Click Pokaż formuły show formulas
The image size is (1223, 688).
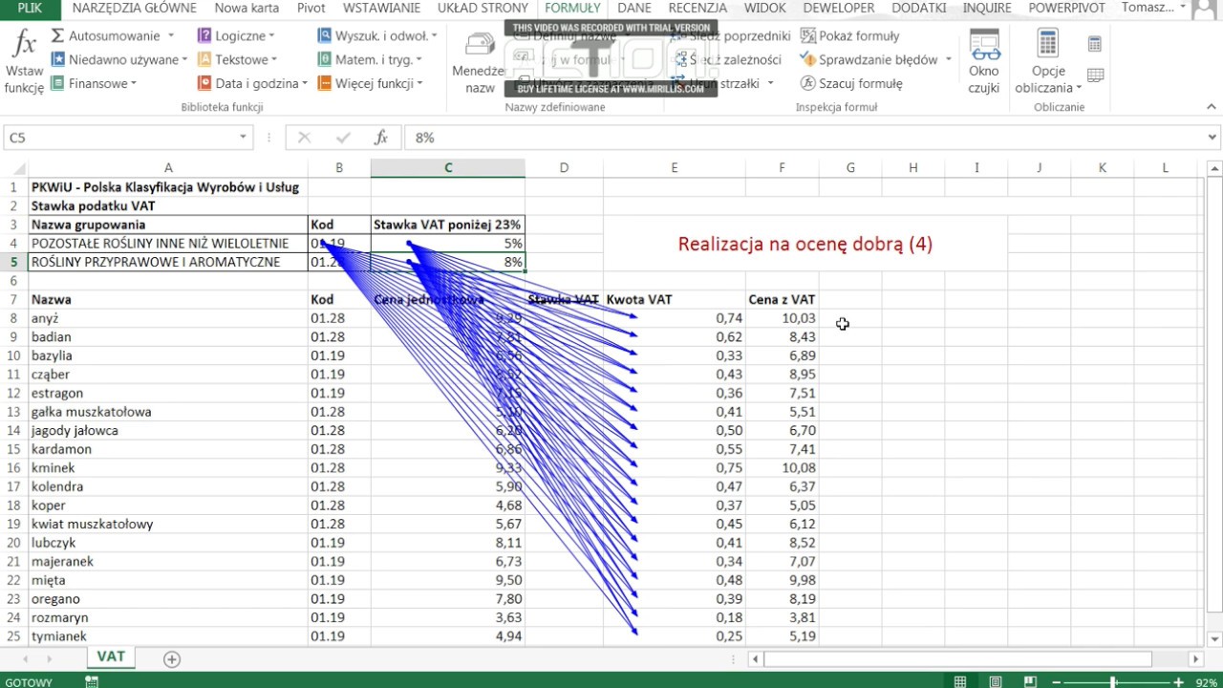click(x=850, y=35)
